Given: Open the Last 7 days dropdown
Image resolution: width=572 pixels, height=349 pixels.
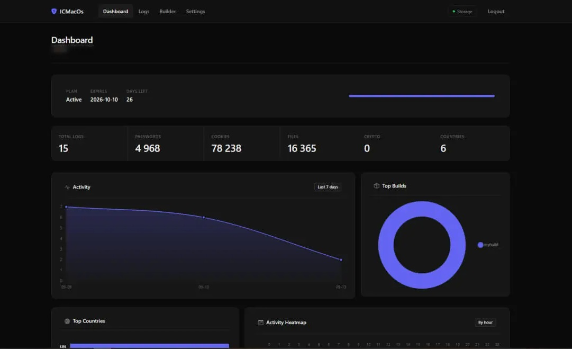Looking at the screenshot, I should pos(328,187).
